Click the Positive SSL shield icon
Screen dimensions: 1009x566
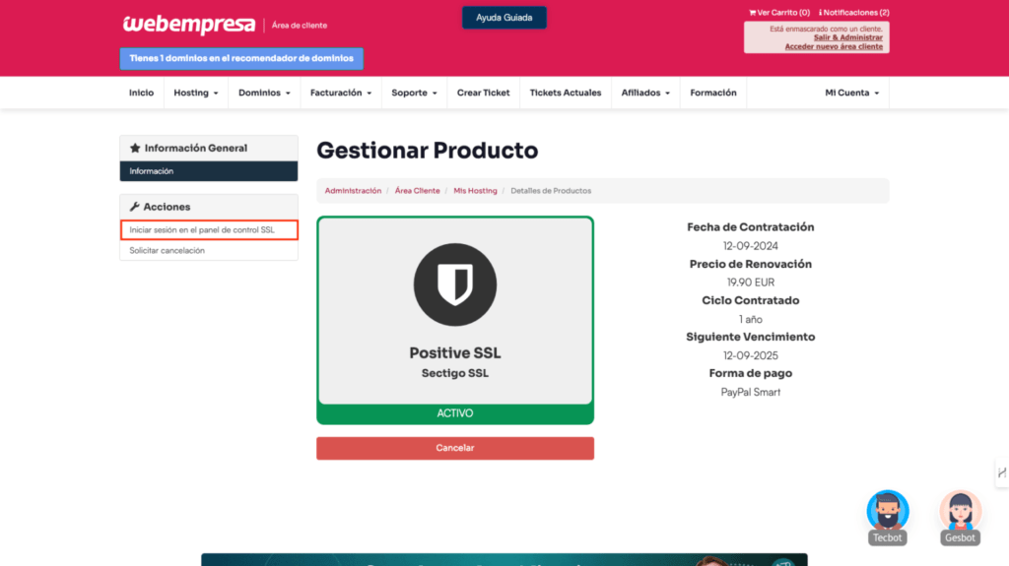click(x=455, y=284)
